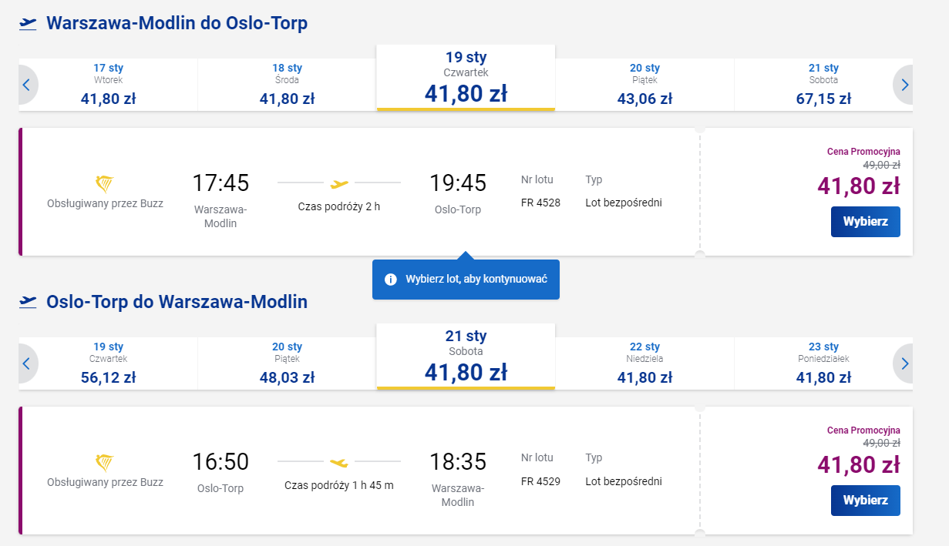Select outbound date 17 sty Wtorek
Viewport: 949px width, 546px height.
coord(108,85)
